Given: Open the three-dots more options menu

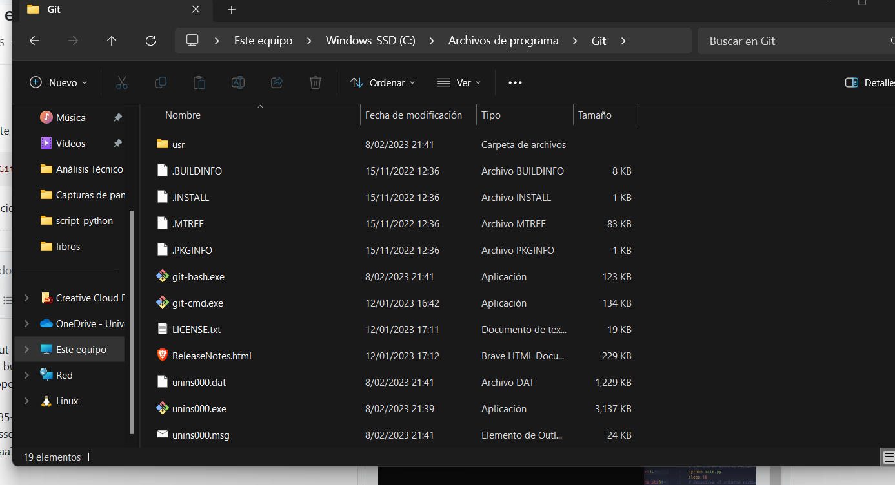Looking at the screenshot, I should click(x=515, y=82).
